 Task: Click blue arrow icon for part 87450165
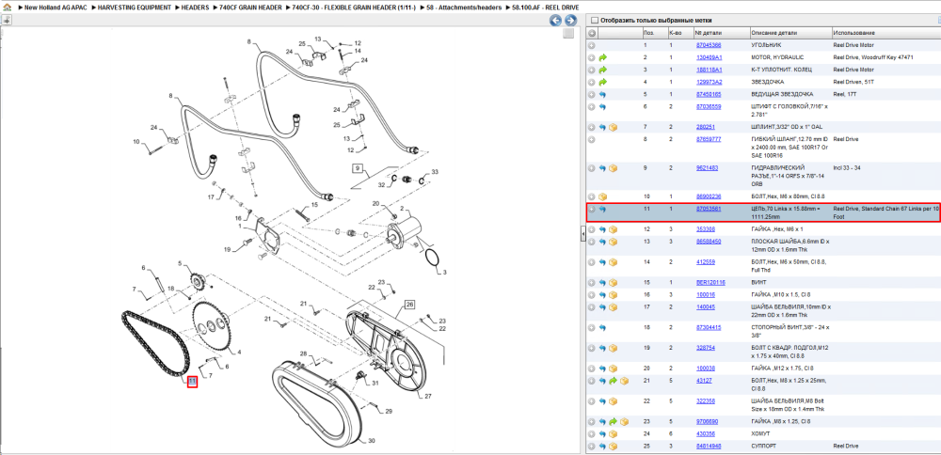point(602,94)
